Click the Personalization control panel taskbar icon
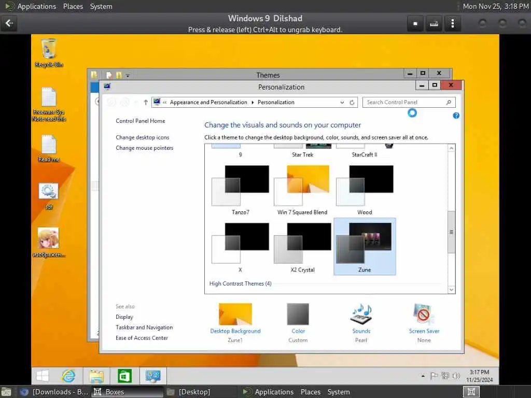The width and height of the screenshot is (531, 398). 153,376
